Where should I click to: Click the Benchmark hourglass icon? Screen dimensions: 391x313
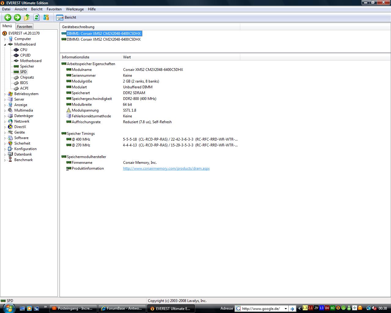coord(10,160)
